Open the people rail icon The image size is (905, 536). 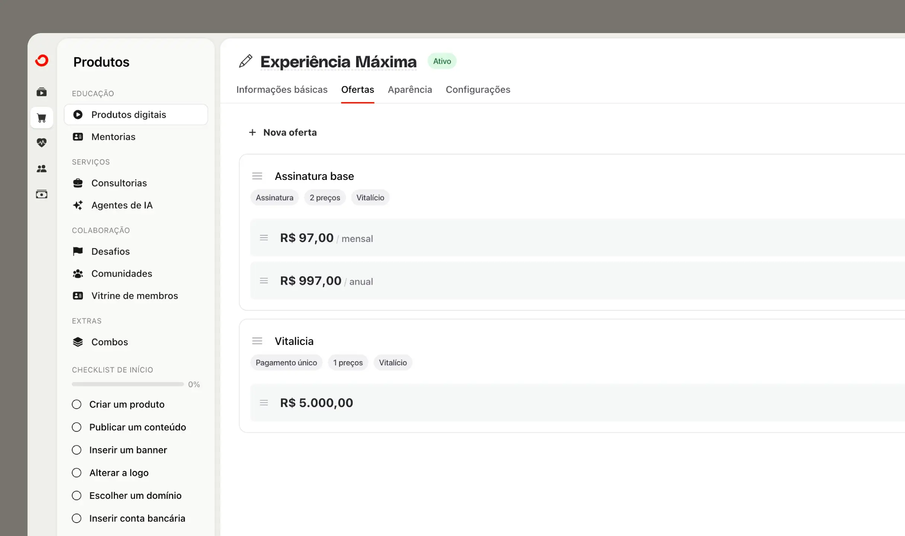pos(42,169)
